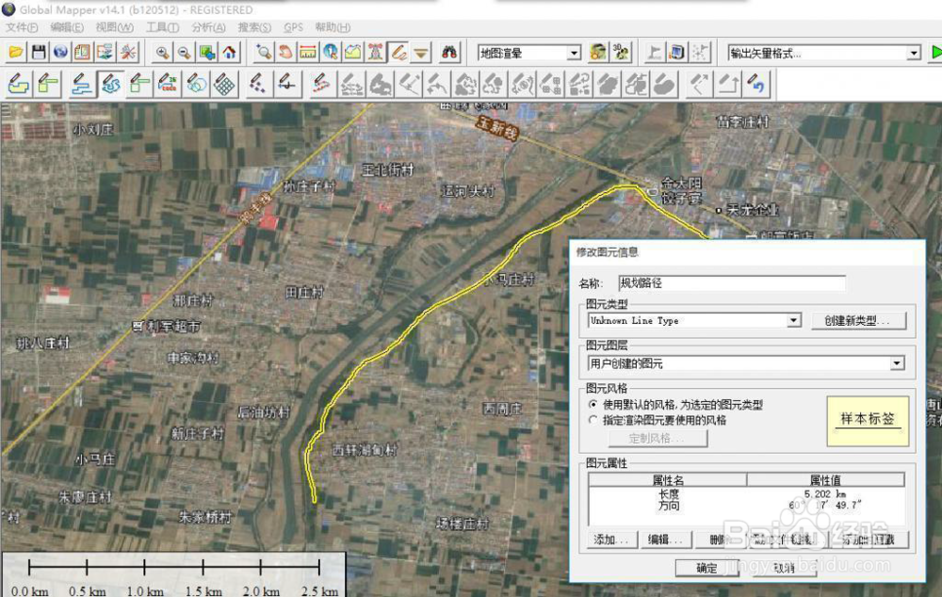942x597 pixels.
Task: Open the Overlay Control Center icon
Action: tap(80, 52)
